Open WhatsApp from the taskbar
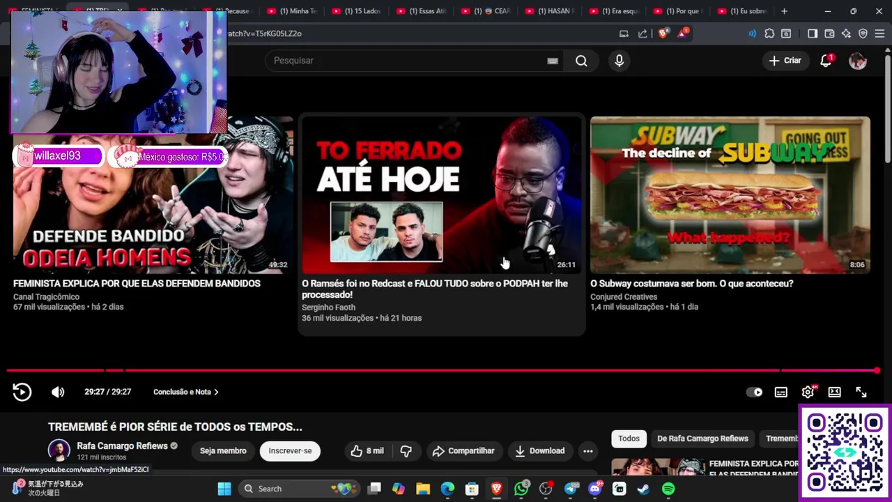This screenshot has width=892, height=502. tap(521, 489)
